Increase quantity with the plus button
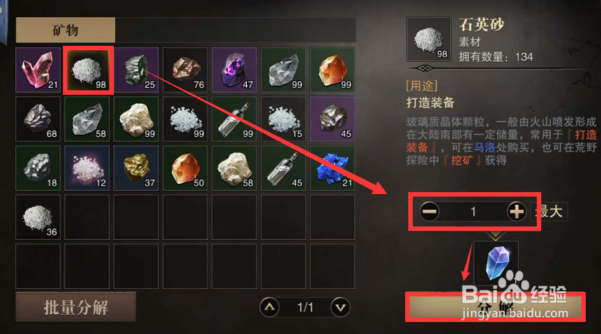This screenshot has width=601, height=334. point(516,212)
